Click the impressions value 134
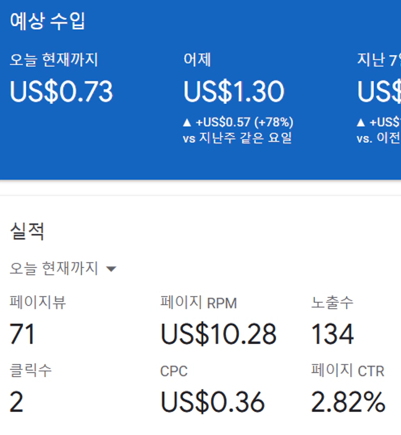The height and width of the screenshot is (435, 401). coord(332,334)
